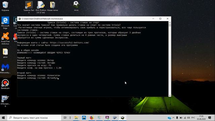Click the 'Ну в общем начнём' line

click(28, 50)
